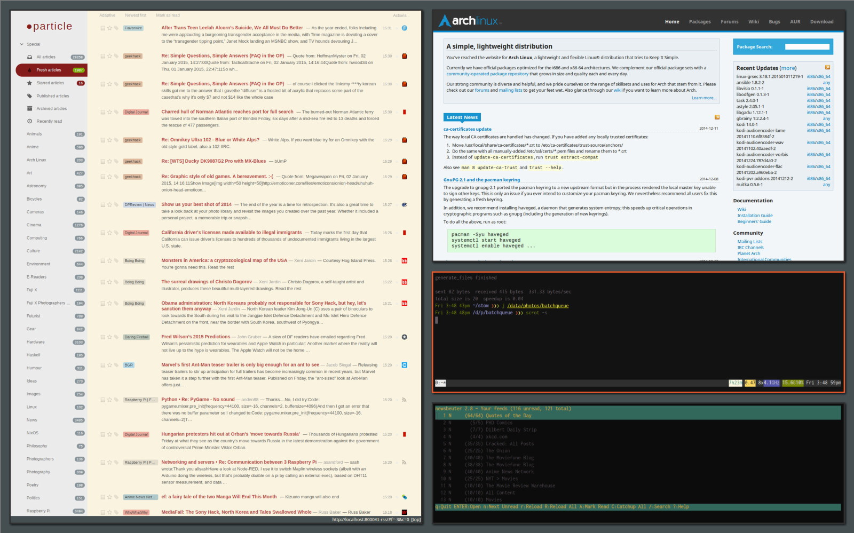854x533 pixels.
Task: Click the Flavorwire feed icon on the 'After Trans Teen' row
Action: tap(405, 28)
